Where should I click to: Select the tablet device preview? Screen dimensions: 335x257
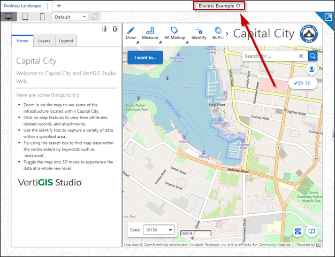pos(25,17)
